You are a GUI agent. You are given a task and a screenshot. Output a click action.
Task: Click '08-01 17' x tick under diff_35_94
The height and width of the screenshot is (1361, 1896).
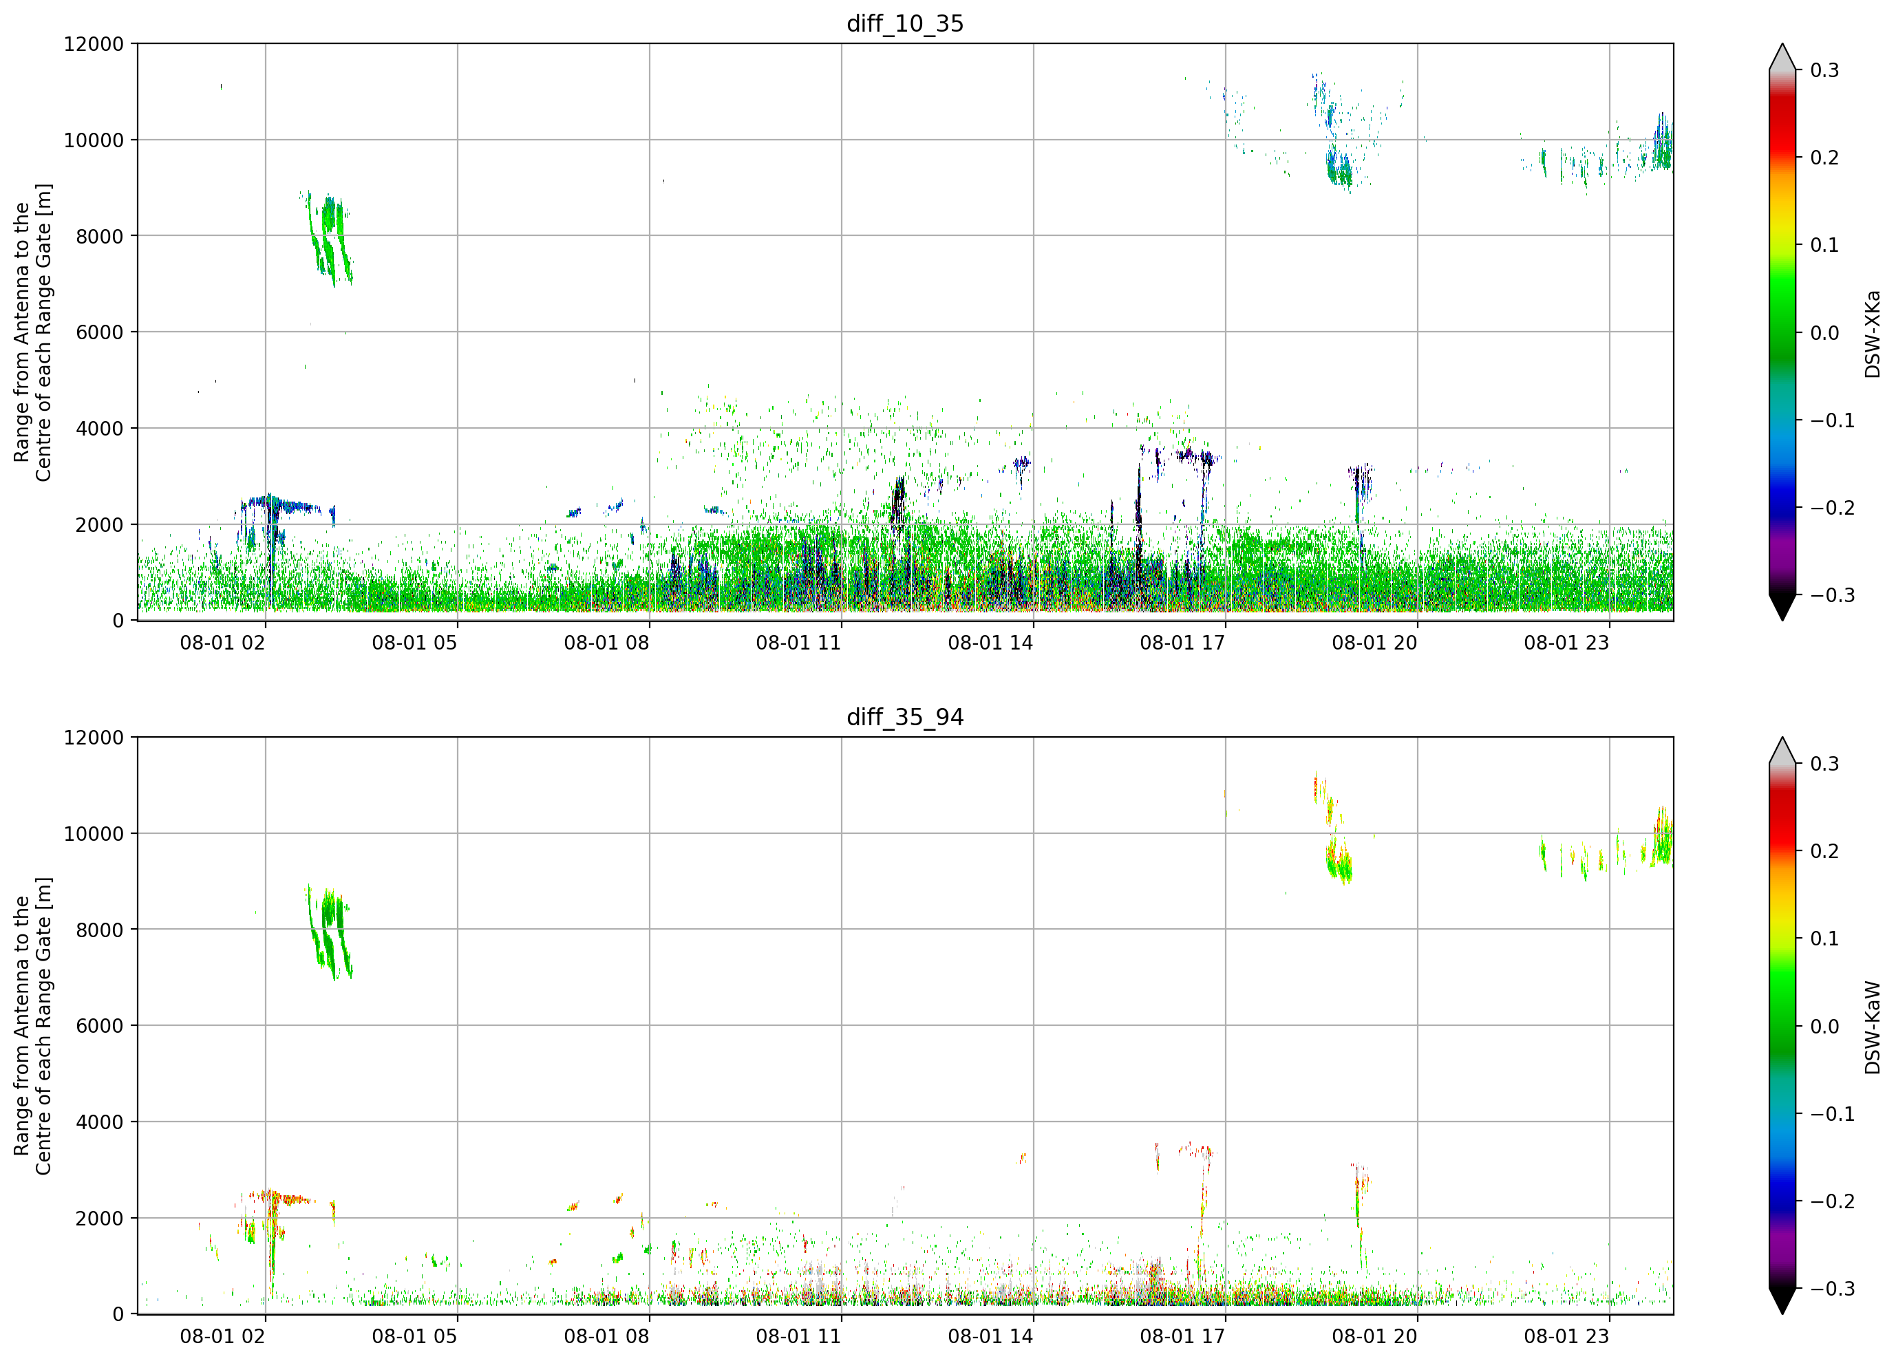point(1183,1337)
